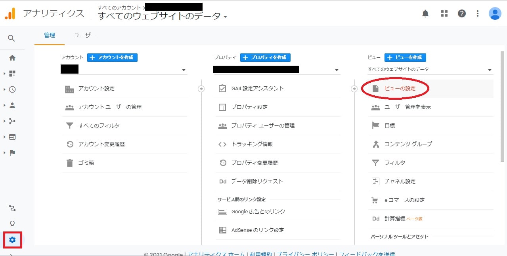This screenshot has height=256, width=507.
Task: Expand the Conversions sidebar section arrow
Action: click(x=4, y=153)
